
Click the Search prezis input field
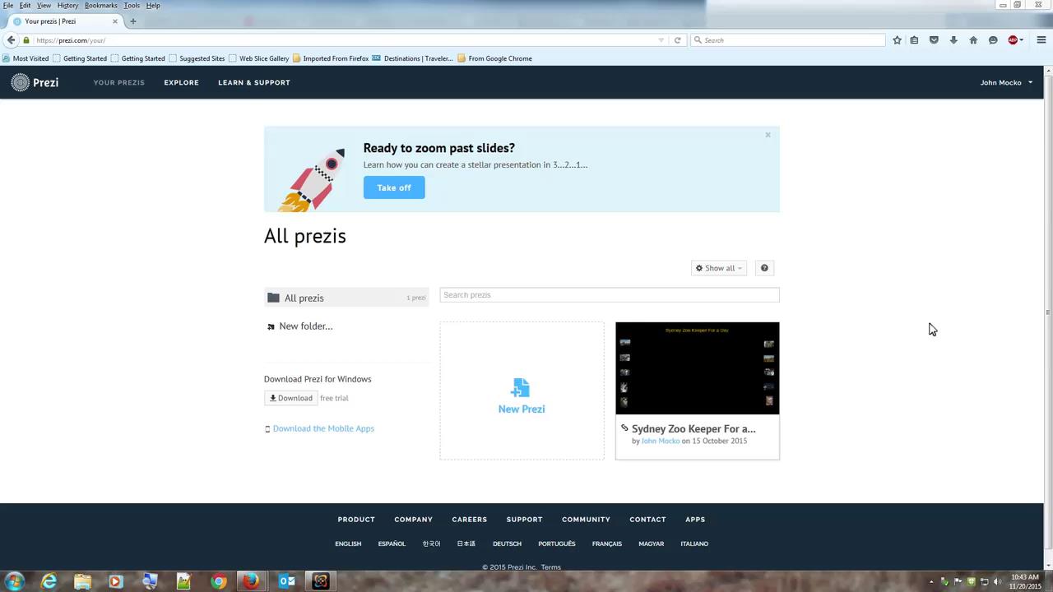click(609, 295)
